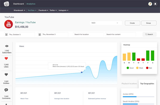Switch to the Playback locations tab
The width and height of the screenshot is (160, 105).
coord(129,84)
